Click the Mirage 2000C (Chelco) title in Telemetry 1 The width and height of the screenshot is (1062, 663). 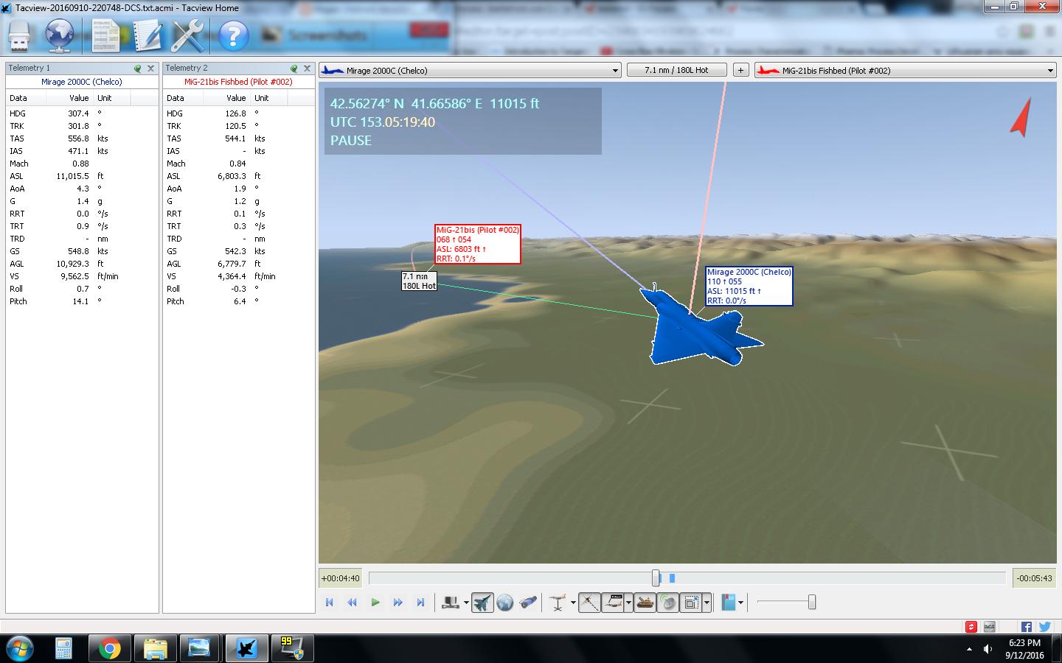pyautogui.click(x=82, y=82)
